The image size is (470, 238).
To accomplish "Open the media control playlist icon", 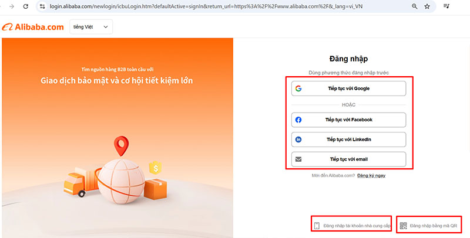I will (x=446, y=6).
